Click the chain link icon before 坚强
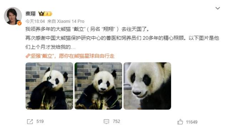The width and height of the screenshot is (229, 128). (28, 56)
